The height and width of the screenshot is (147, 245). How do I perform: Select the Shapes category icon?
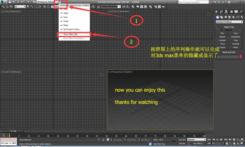tap(221, 17)
